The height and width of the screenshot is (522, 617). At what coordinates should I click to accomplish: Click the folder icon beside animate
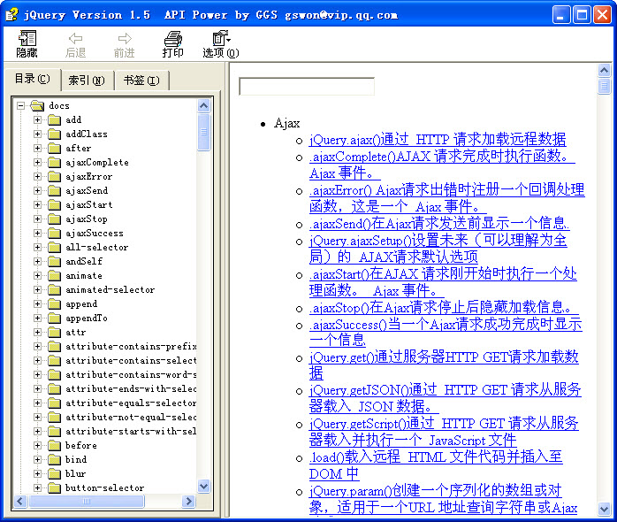coord(54,276)
